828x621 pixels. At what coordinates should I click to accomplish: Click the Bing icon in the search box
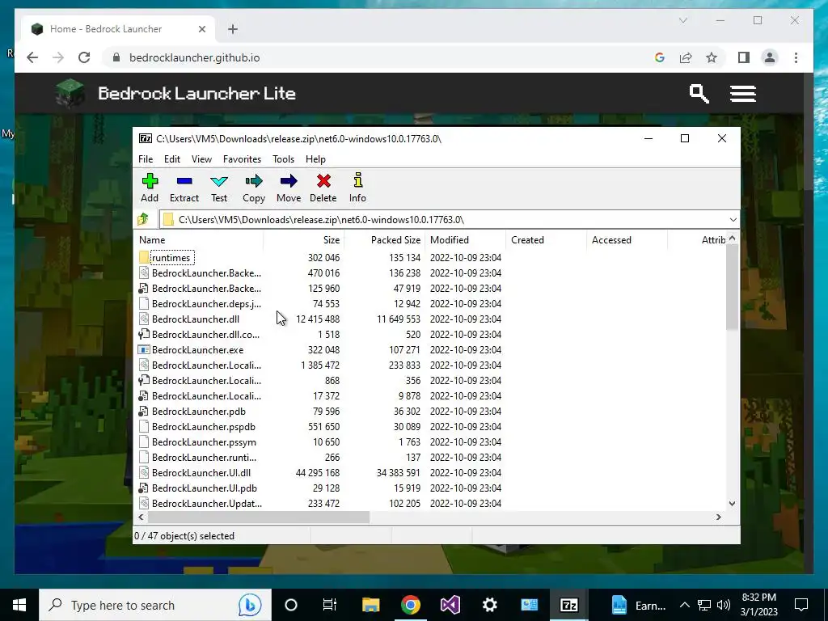click(250, 605)
